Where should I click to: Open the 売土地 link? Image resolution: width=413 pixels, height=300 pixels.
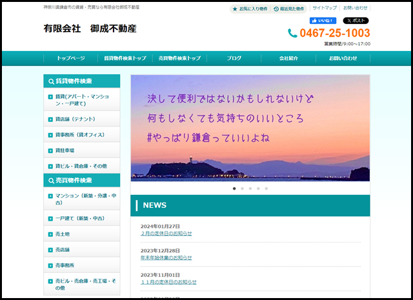coord(82,234)
